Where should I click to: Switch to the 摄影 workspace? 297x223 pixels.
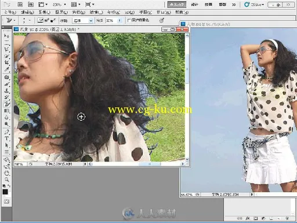coord(222,5)
